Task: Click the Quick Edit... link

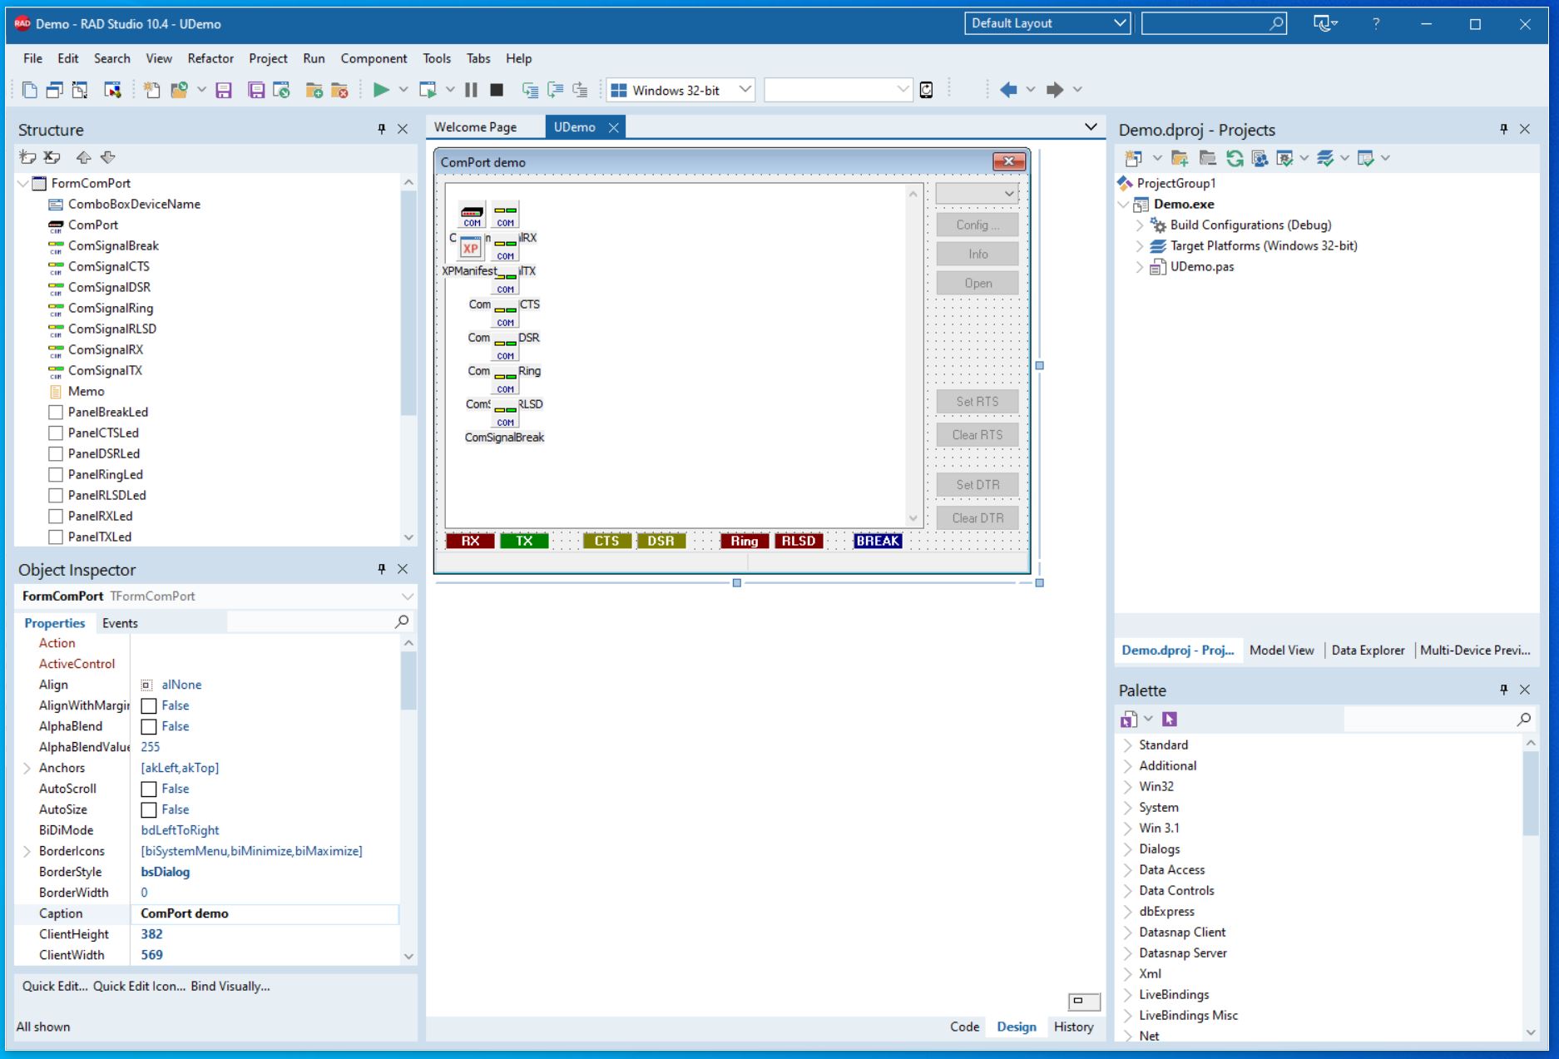Action: (54, 987)
